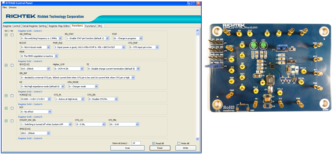Uncheck the Read All checkbox
Image resolution: width=333 pixels, height=154 pixels.
[x=154, y=143]
